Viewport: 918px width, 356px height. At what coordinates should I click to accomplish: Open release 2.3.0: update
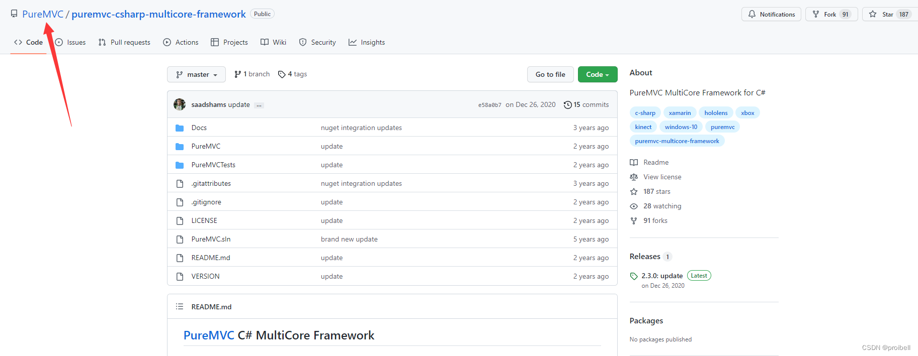click(x=662, y=276)
